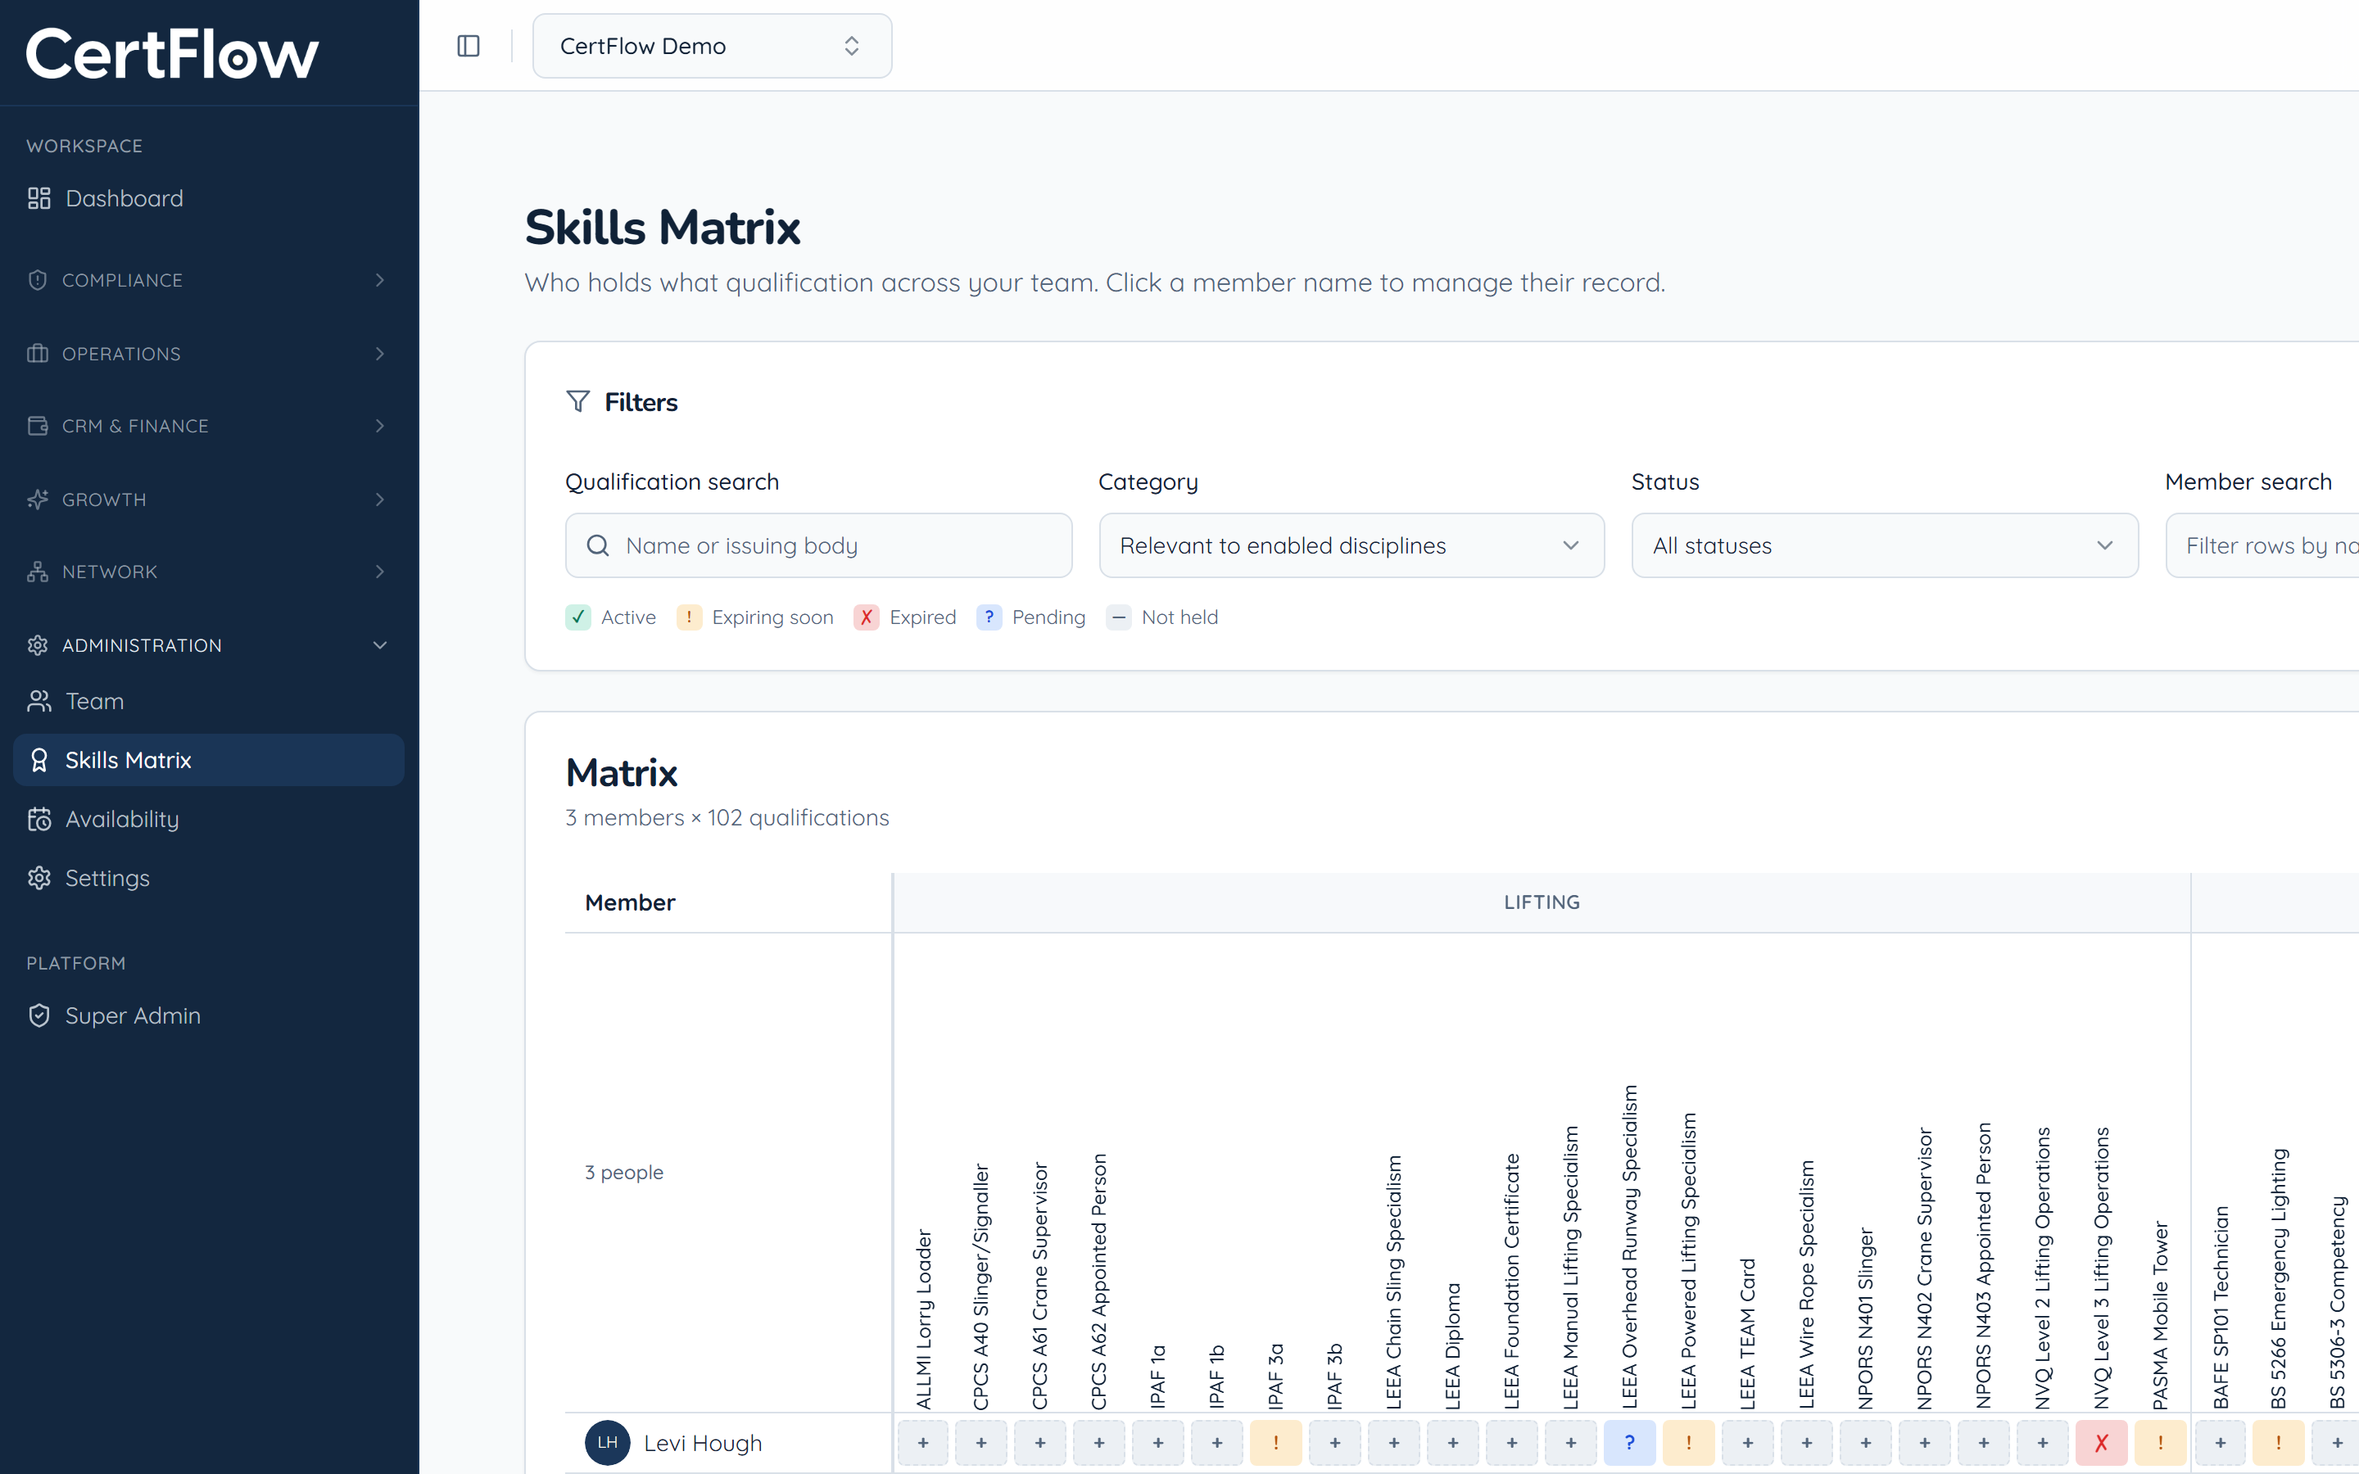Click the Not held legend badge
The image size is (2359, 1474).
coord(1119,617)
